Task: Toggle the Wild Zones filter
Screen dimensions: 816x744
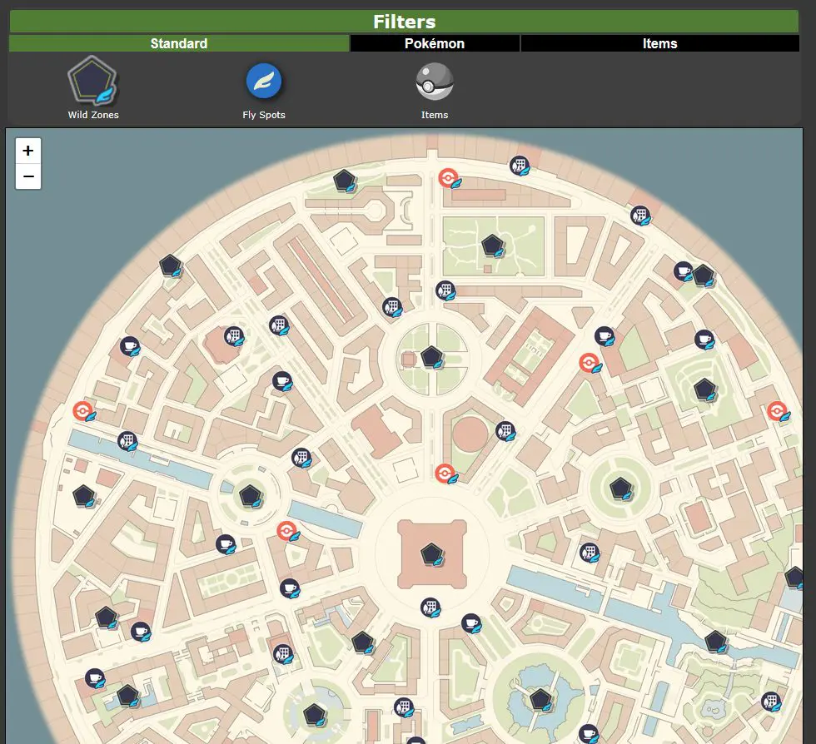Action: pos(93,84)
